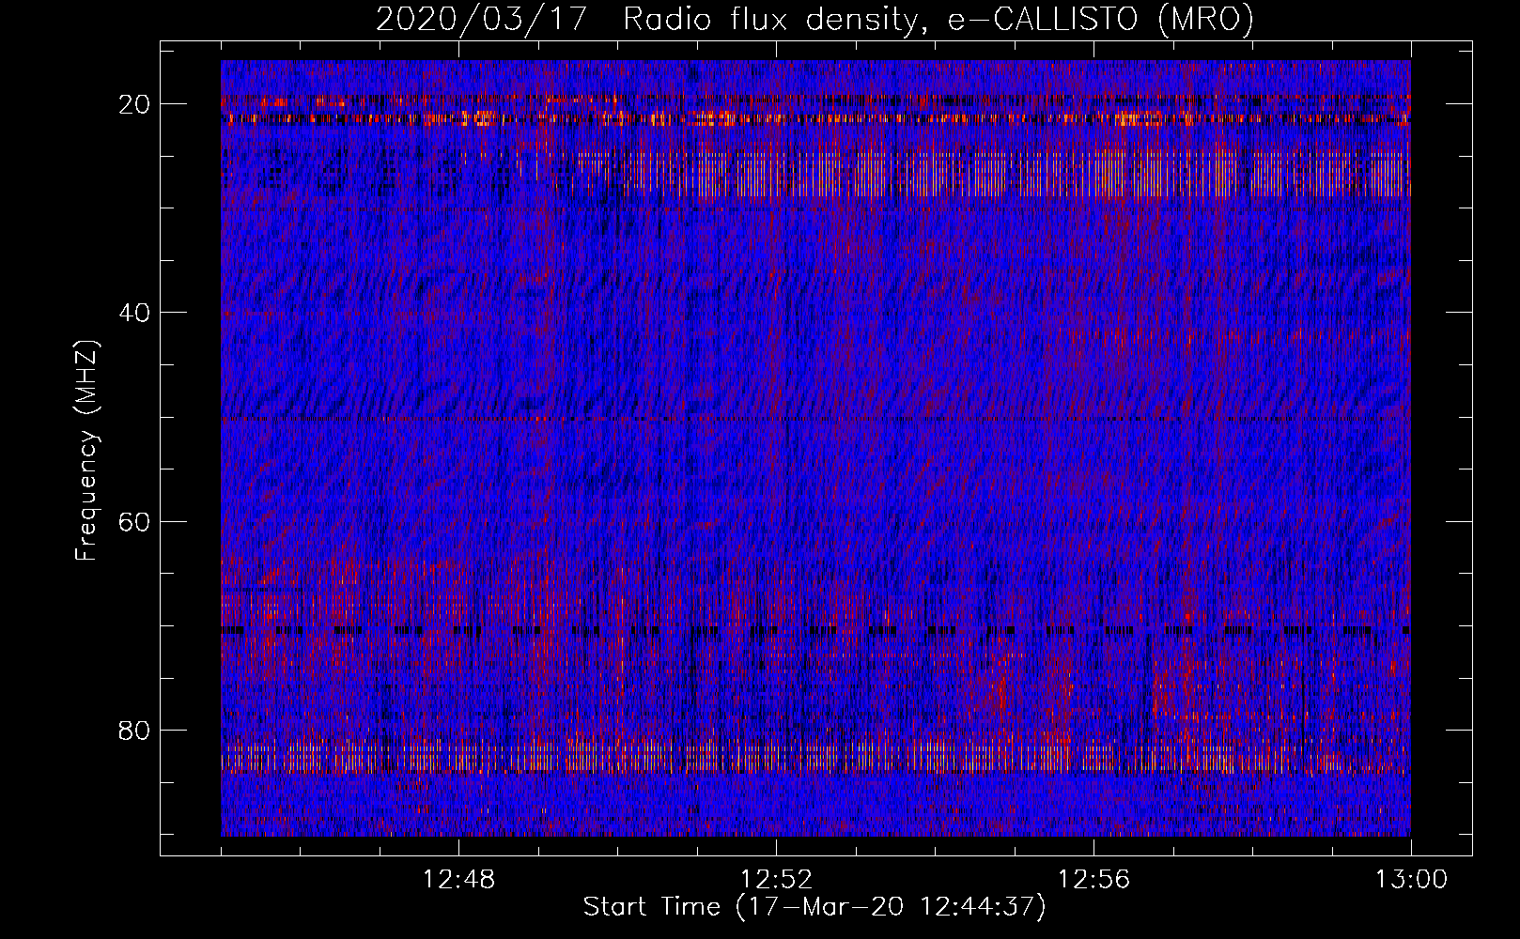
Task: Click the '60' frequency tick label
Action: point(135,521)
